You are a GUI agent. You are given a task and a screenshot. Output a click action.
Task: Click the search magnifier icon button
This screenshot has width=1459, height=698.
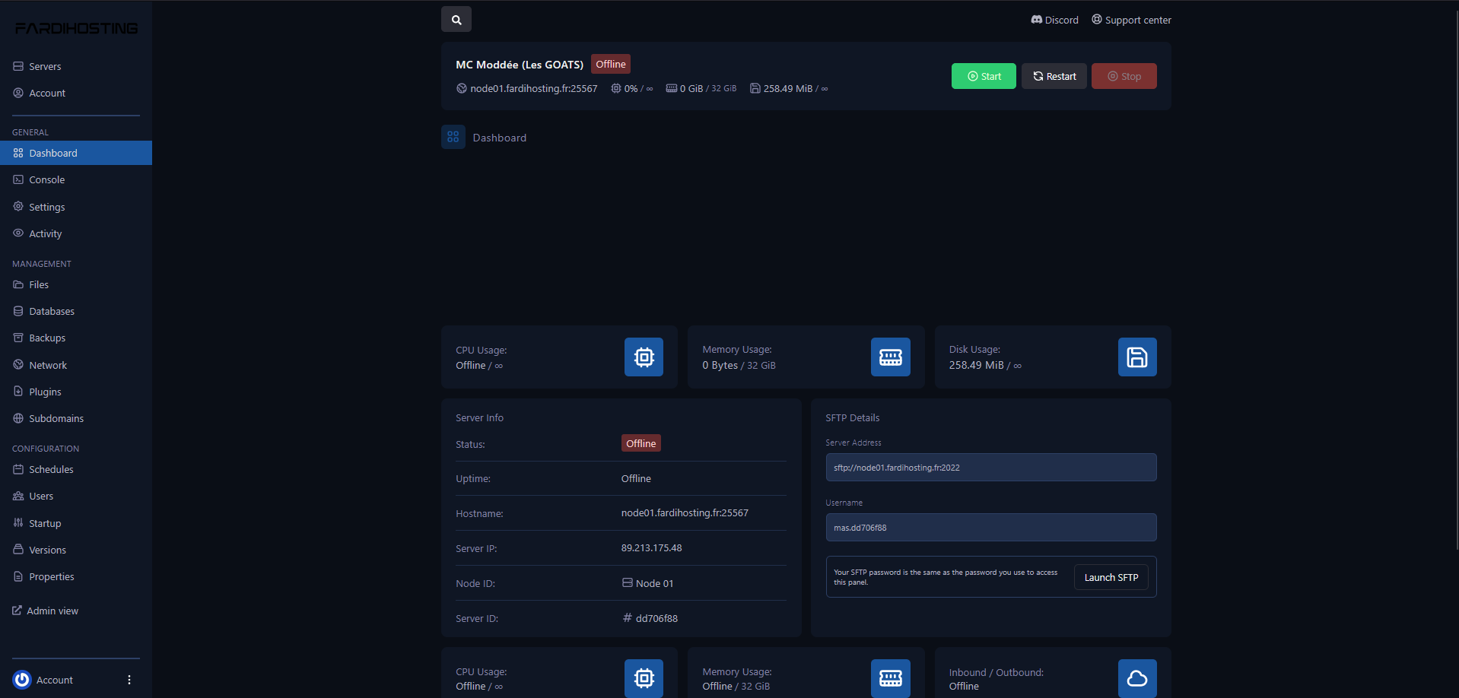pos(456,20)
